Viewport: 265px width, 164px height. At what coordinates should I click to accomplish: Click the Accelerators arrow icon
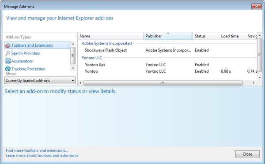[x=8, y=61]
